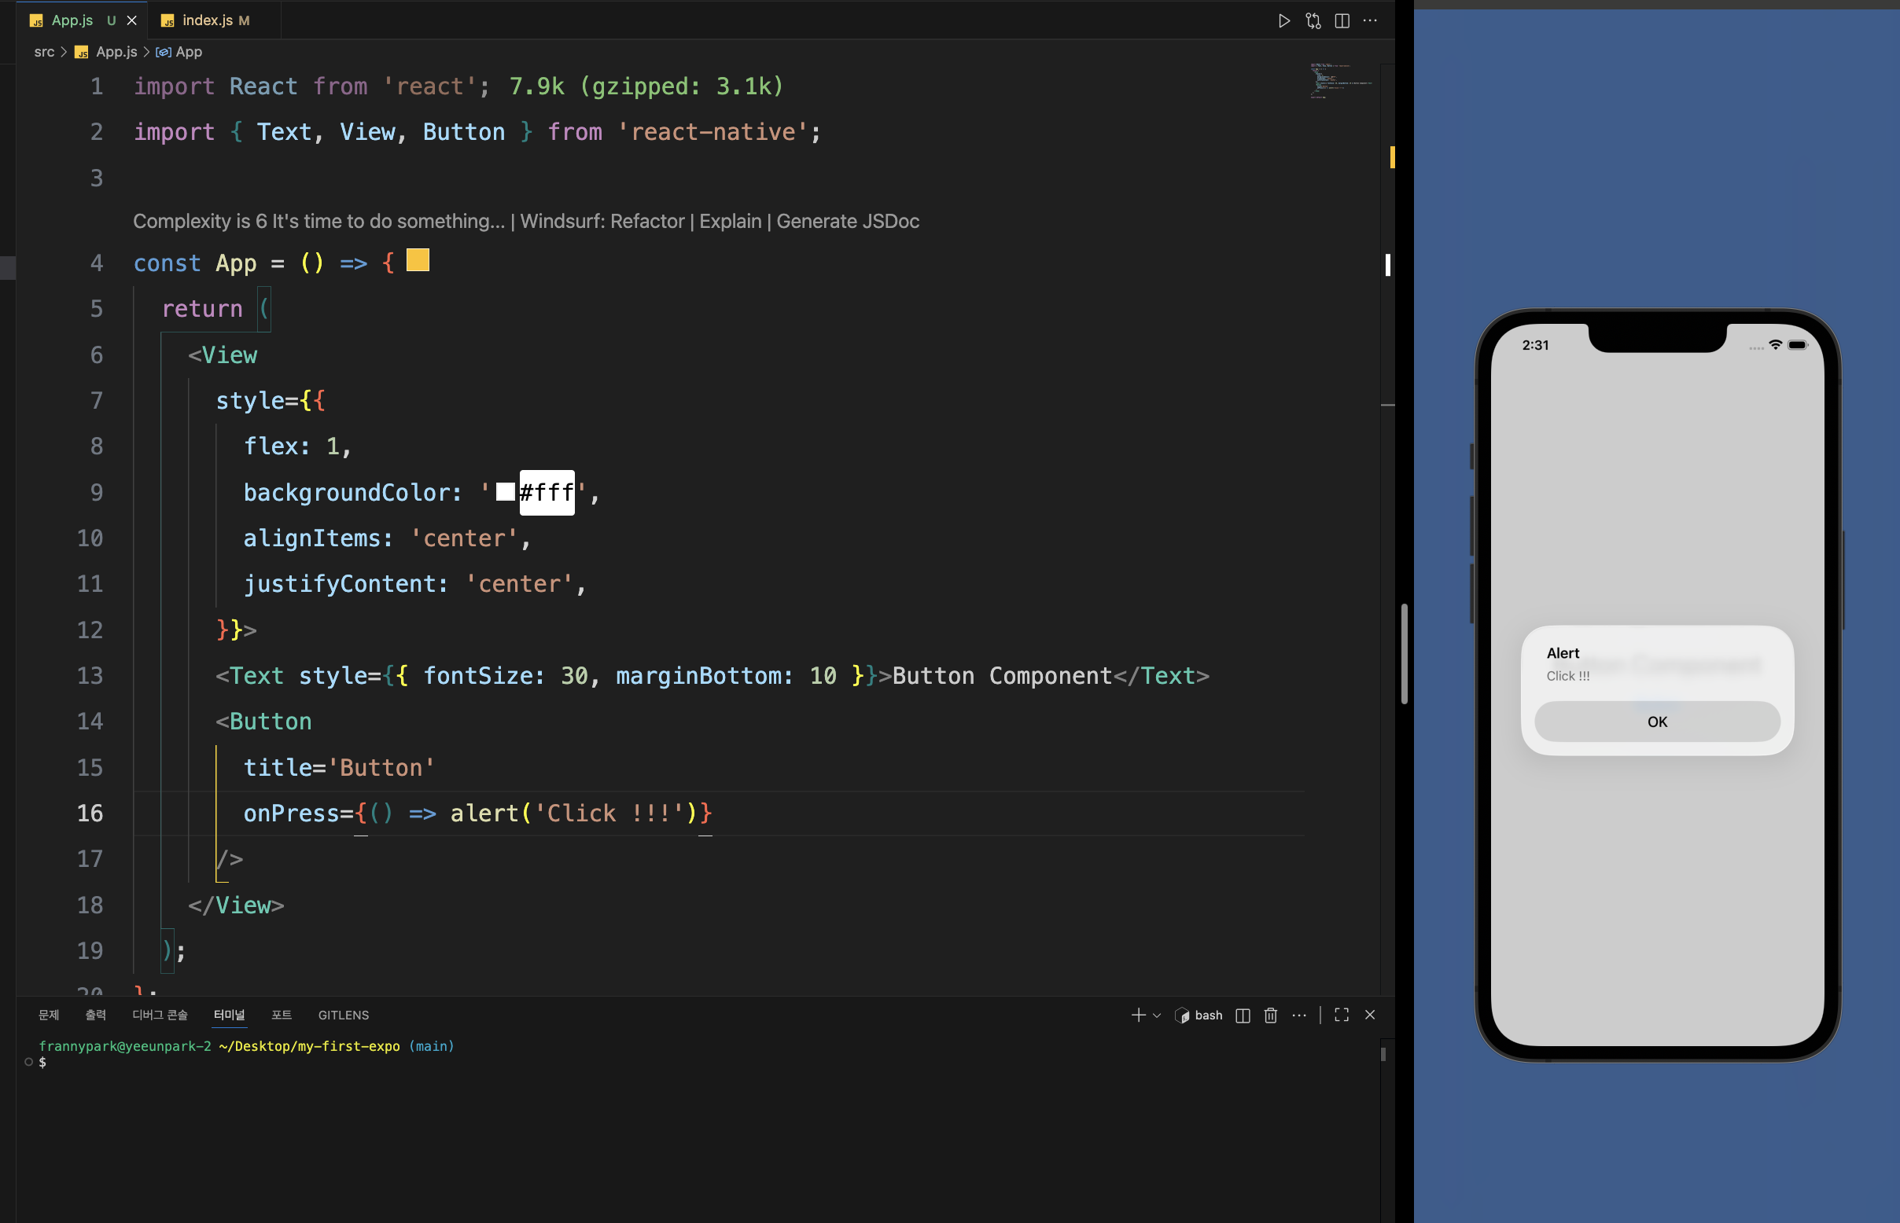Click the title='Button' attribute
The height and width of the screenshot is (1223, 1900).
pyautogui.click(x=339, y=767)
